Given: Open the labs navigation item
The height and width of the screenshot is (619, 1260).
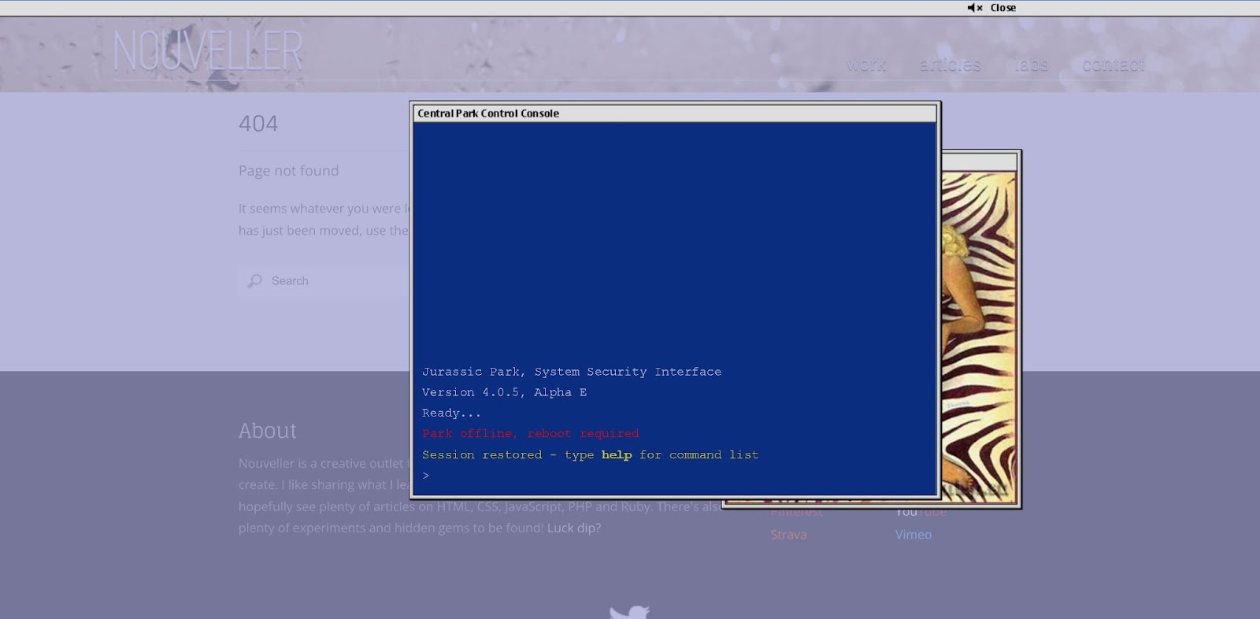Looking at the screenshot, I should (x=1032, y=65).
